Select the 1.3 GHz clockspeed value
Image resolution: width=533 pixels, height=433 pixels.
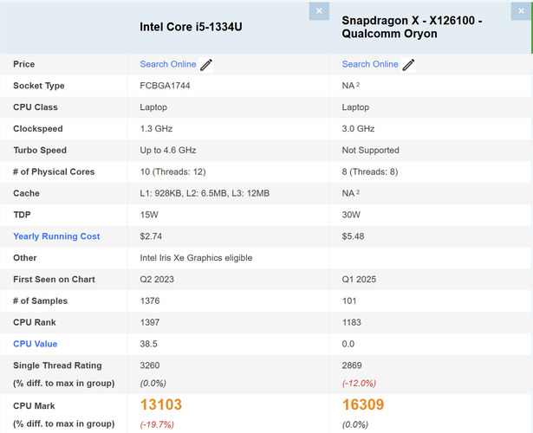point(156,129)
